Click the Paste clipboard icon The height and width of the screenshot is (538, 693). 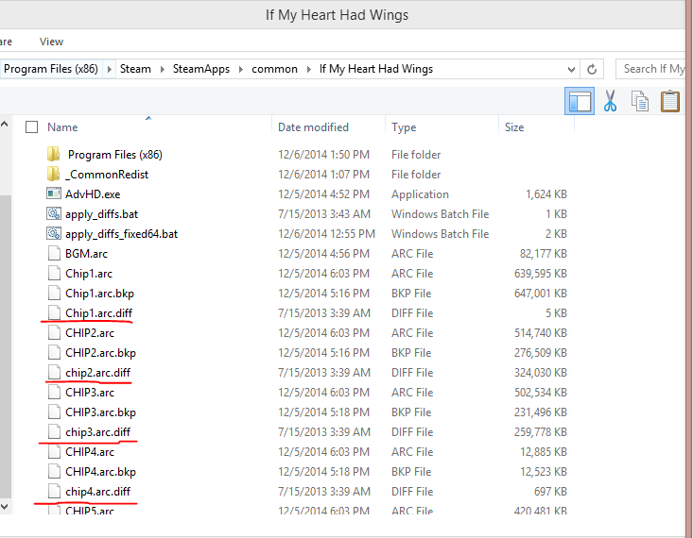point(670,101)
